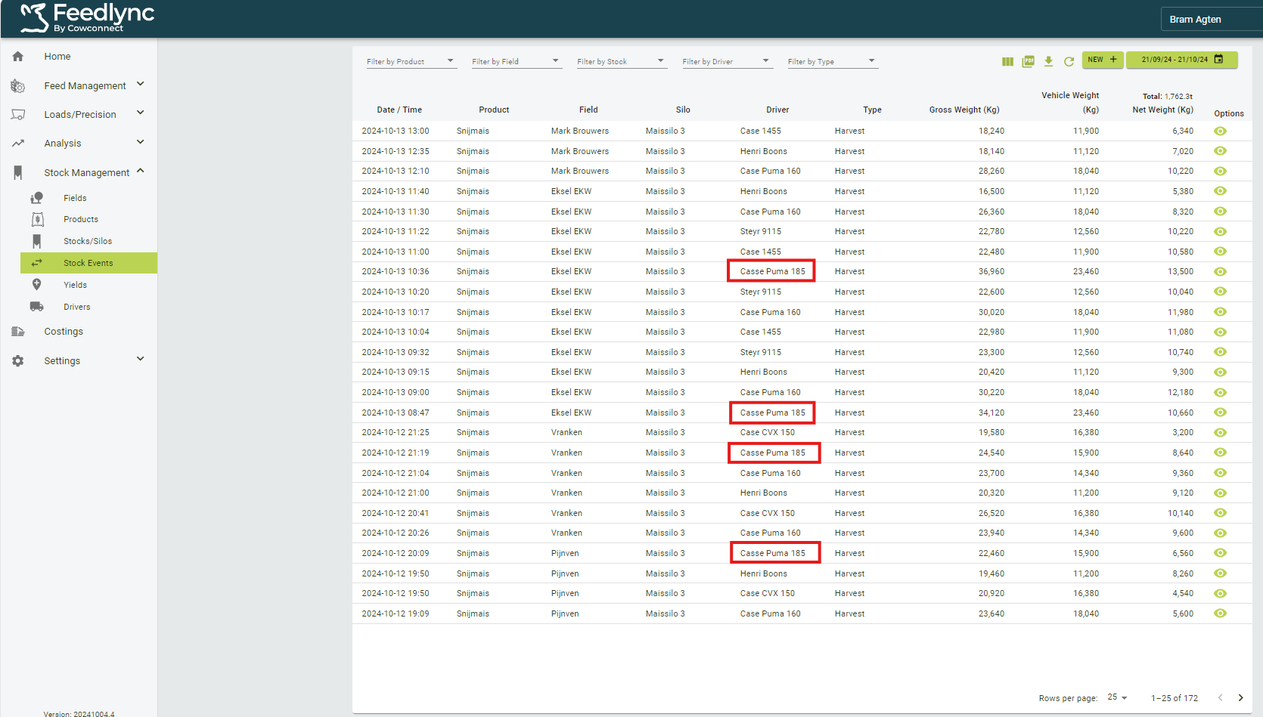Open the Products submenu item
This screenshot has width=1263, height=717.
81,219
